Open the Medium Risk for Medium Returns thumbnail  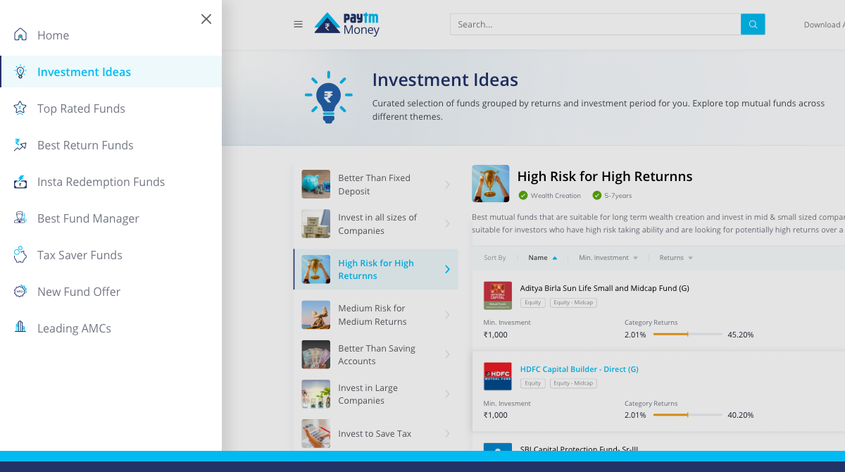point(315,315)
